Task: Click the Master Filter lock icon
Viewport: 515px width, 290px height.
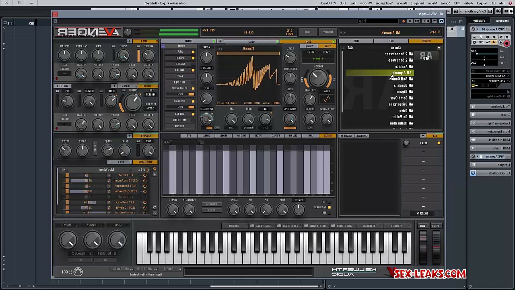Action: (156, 269)
